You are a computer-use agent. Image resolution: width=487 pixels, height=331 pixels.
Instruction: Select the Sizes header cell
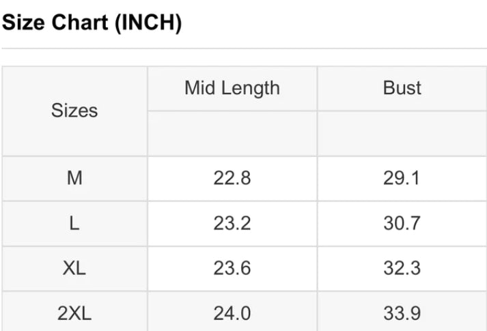pos(74,111)
